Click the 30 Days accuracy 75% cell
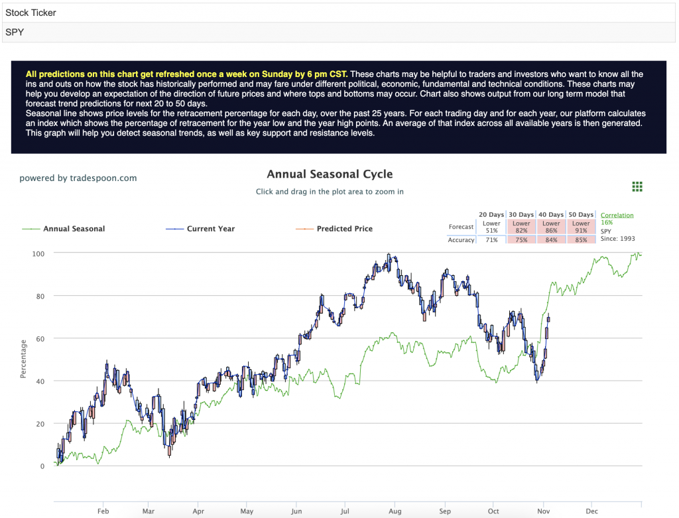Screen dimensions: 679x518 pos(521,240)
